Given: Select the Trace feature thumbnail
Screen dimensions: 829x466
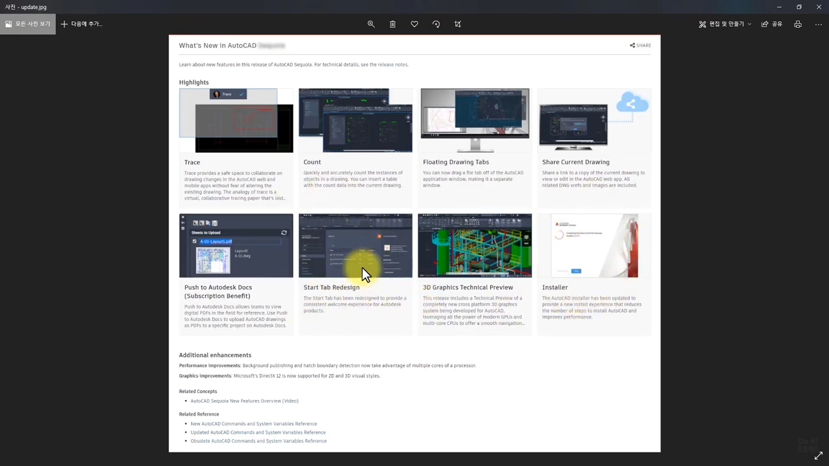Looking at the screenshot, I should click(236, 120).
